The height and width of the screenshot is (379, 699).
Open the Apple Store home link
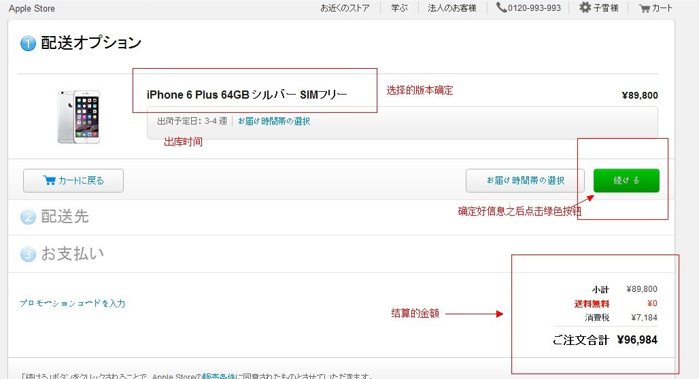pos(32,8)
